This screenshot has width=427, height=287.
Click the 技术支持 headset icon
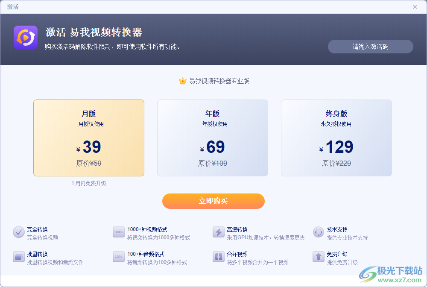319,232
